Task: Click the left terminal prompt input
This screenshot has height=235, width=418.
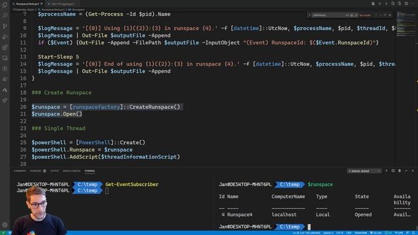Action: click(x=107, y=191)
